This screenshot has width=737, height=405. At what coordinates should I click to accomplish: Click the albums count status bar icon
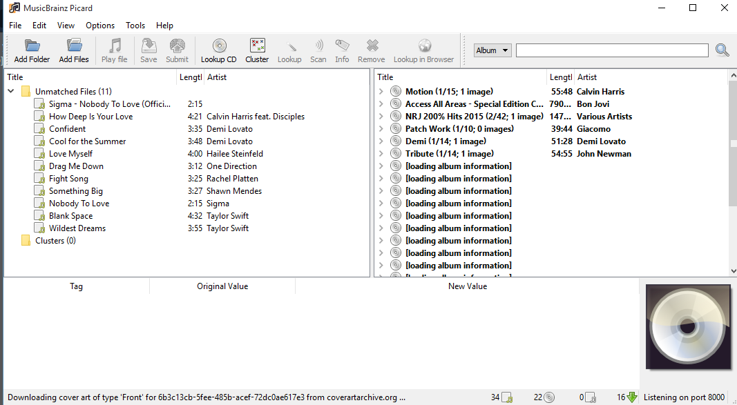549,397
